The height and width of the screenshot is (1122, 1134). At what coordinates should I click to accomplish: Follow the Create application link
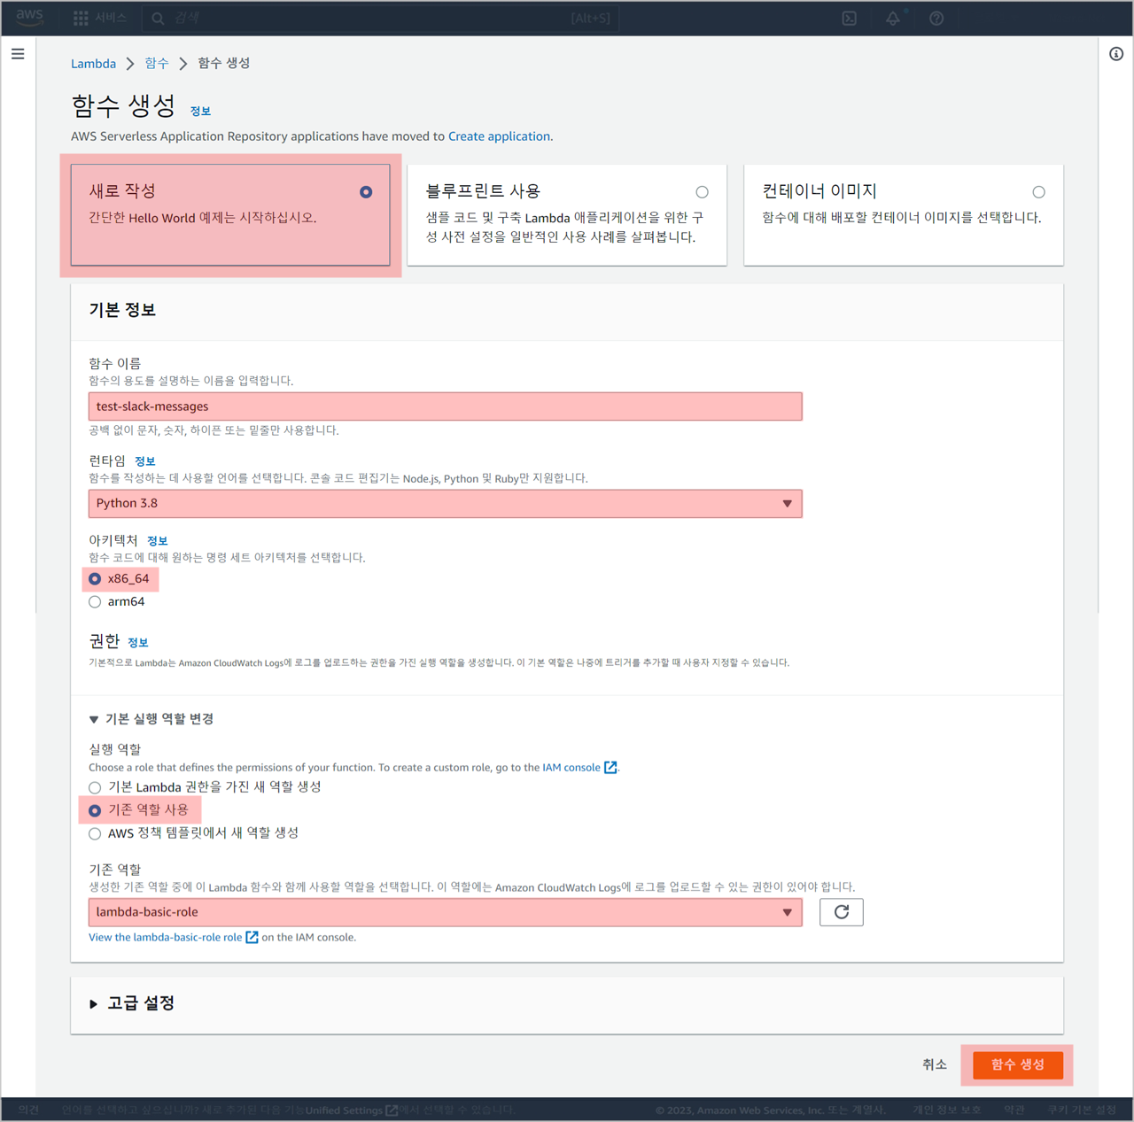click(x=499, y=136)
